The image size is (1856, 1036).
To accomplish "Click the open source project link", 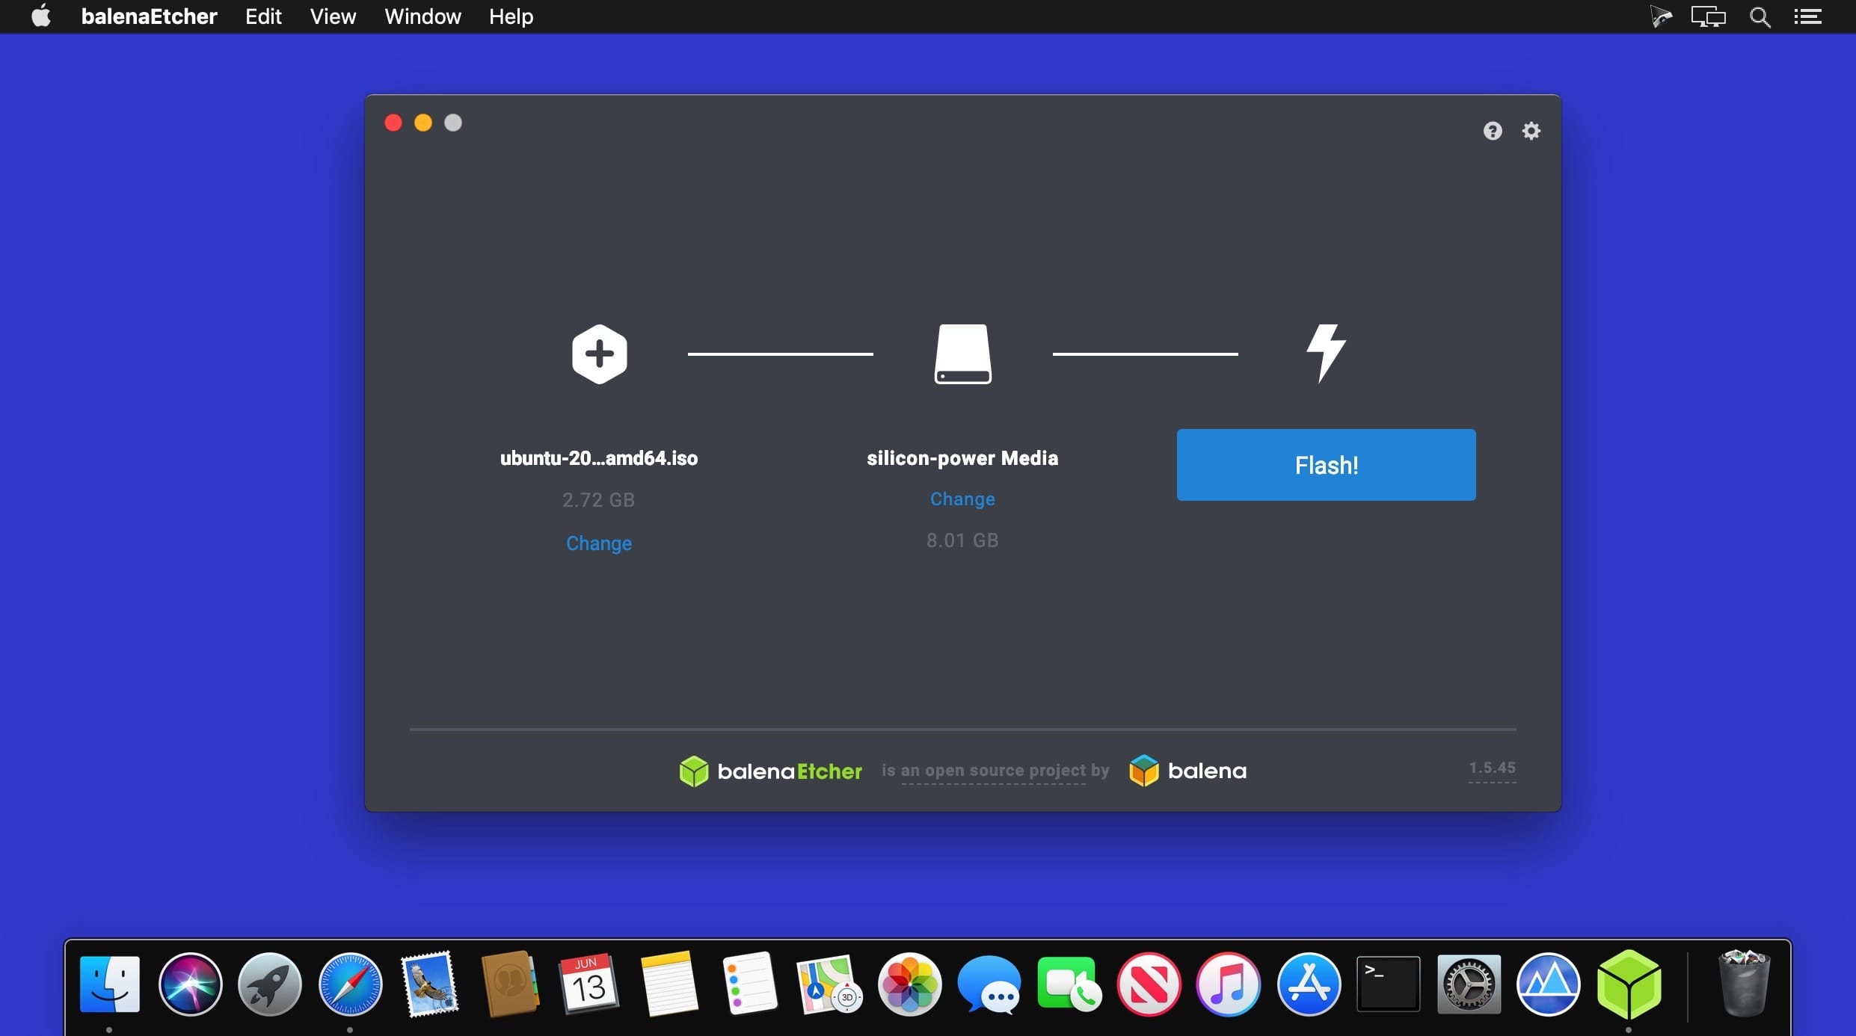I will (995, 771).
